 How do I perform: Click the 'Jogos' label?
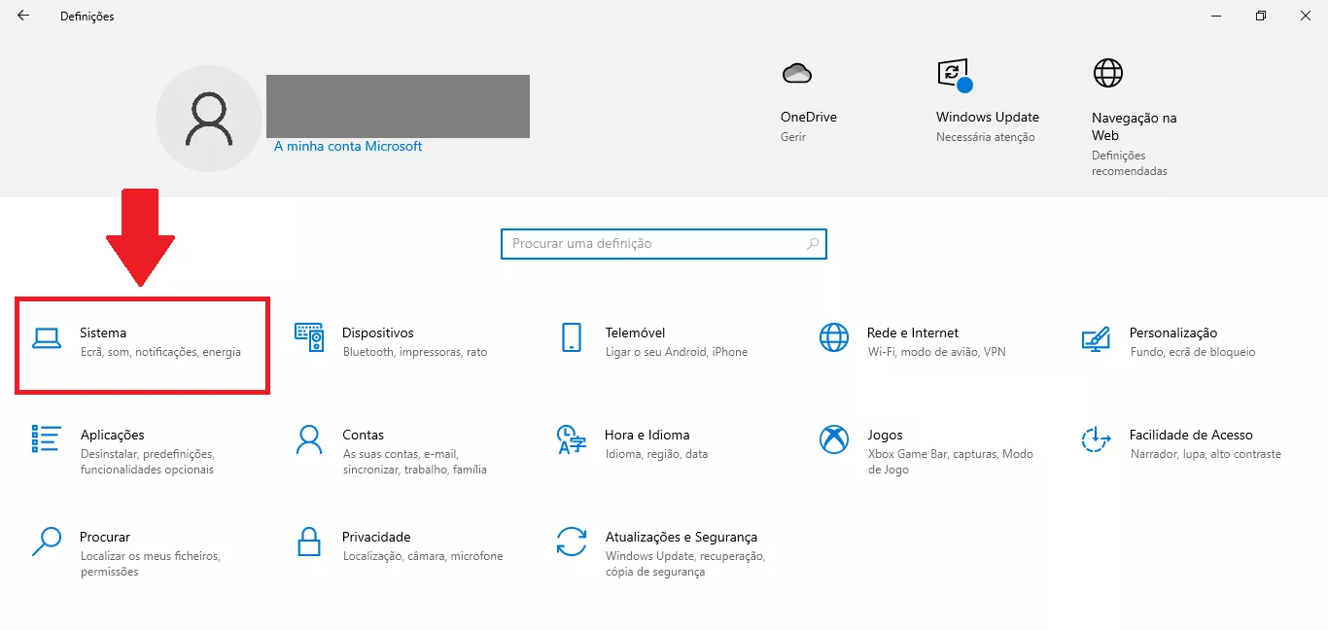point(885,435)
